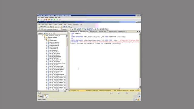Select the dbo.Tbl_Dim_Date table
This screenshot has width=194, height=109.
[x=54, y=58]
